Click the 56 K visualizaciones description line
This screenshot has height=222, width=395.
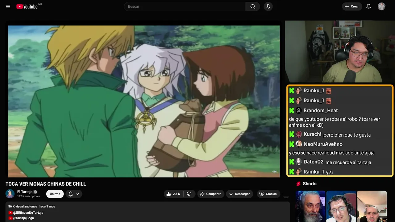[x=31, y=206]
